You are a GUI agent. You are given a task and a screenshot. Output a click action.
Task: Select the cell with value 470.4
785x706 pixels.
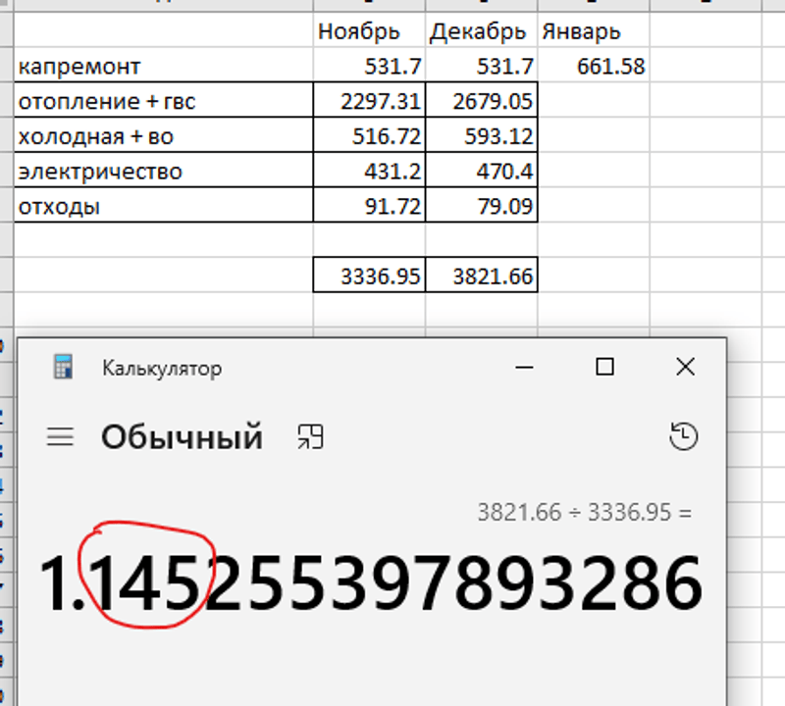tap(481, 170)
